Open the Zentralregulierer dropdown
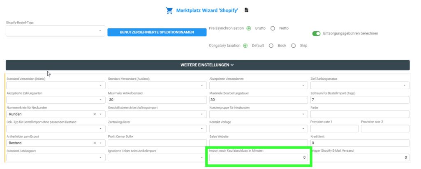This screenshot has height=169, width=421. (157, 129)
